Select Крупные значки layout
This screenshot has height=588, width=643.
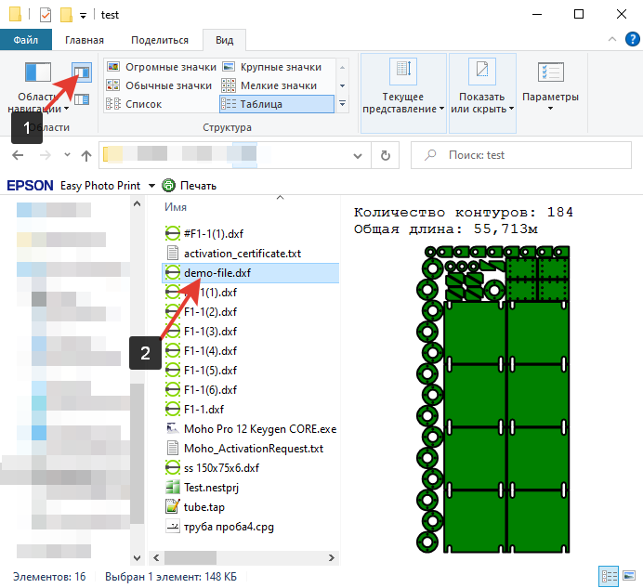pyautogui.click(x=272, y=67)
